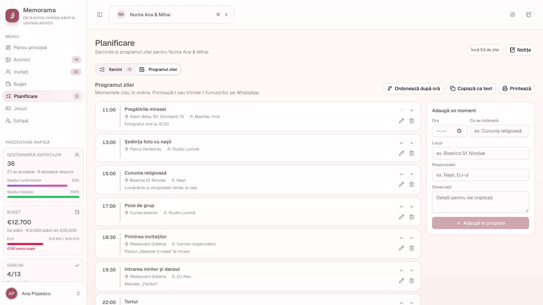This screenshot has width=543, height=305.
Task: Edit the Pregătirile miresei moment
Action: coord(401,121)
